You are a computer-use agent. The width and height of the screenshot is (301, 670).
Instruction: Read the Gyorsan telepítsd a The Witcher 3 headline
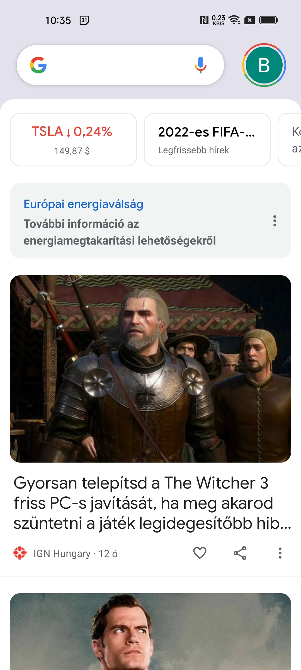152,503
